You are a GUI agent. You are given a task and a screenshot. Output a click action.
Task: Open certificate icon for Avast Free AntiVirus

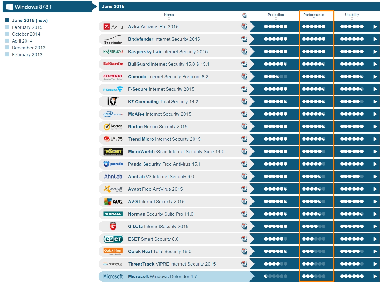244,189
